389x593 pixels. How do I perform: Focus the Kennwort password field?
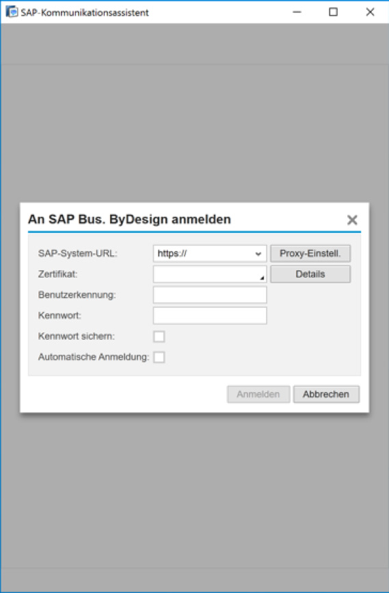(x=210, y=315)
